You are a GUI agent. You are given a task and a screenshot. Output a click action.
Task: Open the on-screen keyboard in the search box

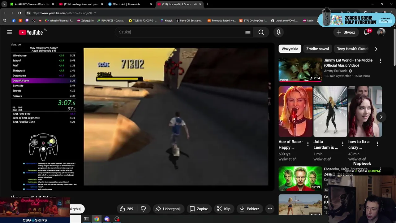point(248,32)
